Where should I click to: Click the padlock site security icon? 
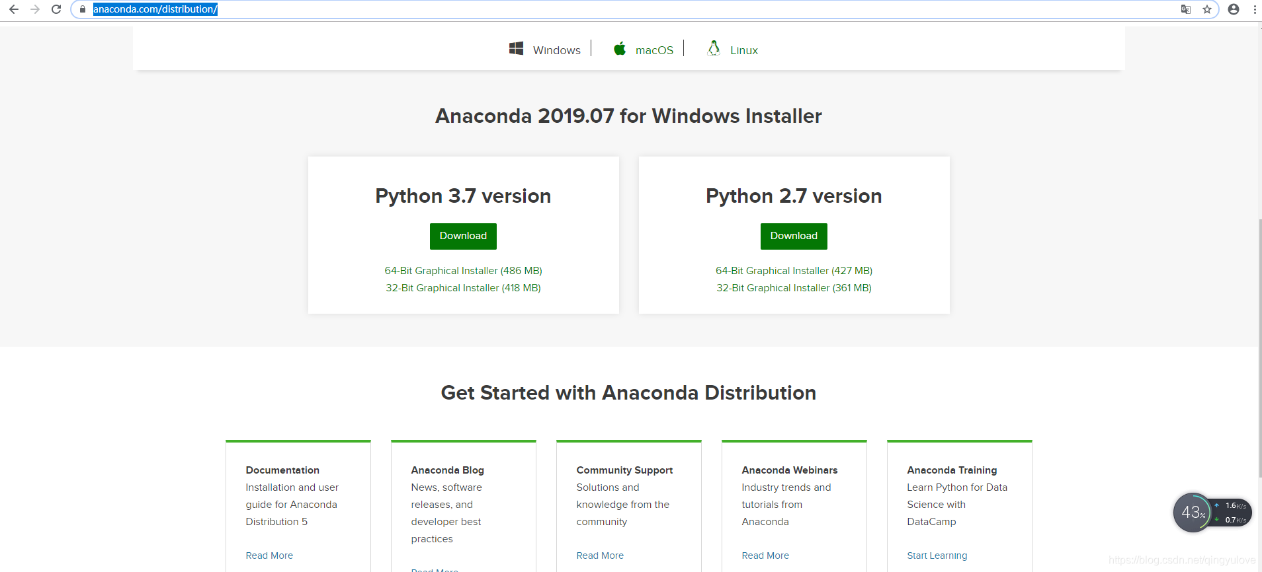click(83, 9)
